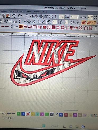Choose green thread color 1
Image resolution: width=98 pixels, height=130 pixels.
pyautogui.click(x=19, y=114)
